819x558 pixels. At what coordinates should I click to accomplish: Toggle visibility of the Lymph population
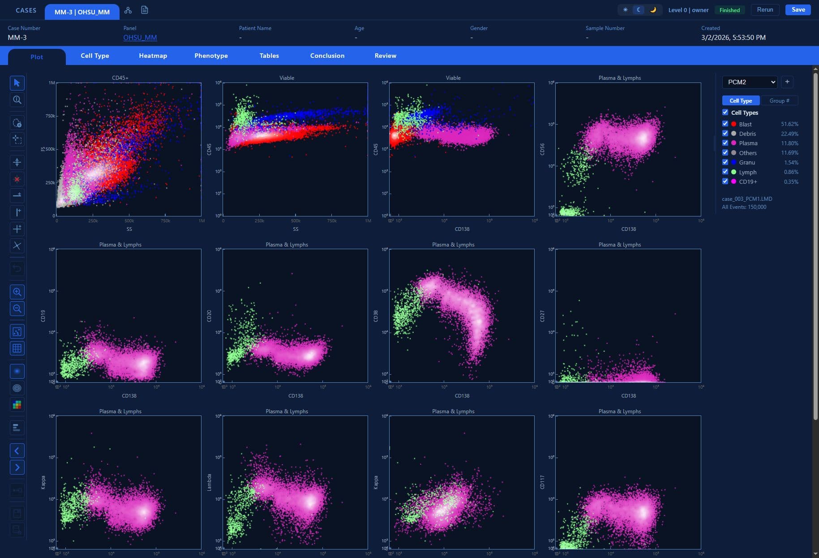click(725, 172)
